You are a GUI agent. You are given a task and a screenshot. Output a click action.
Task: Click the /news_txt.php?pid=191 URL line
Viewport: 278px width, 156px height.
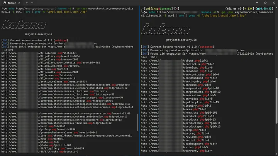point(179,112)
